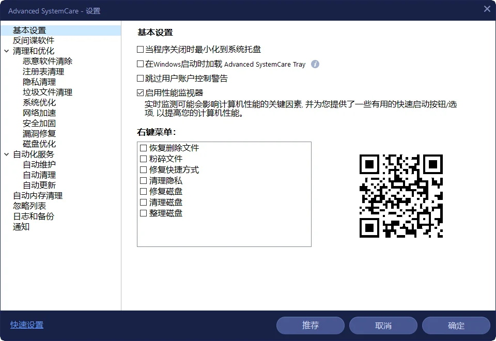
Task: Check 跳过用户账户控制警告 option
Action: [x=140, y=78]
